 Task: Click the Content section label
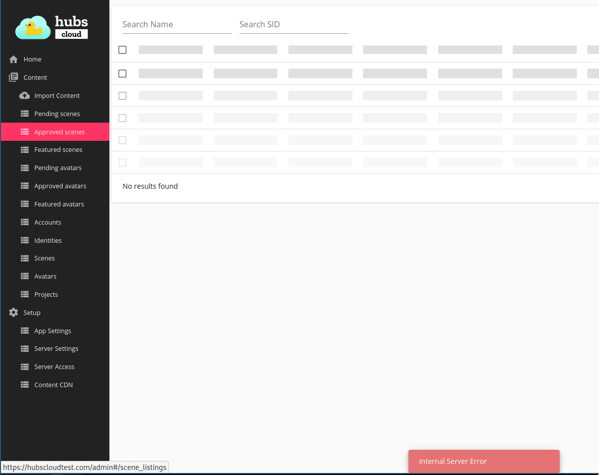point(35,77)
